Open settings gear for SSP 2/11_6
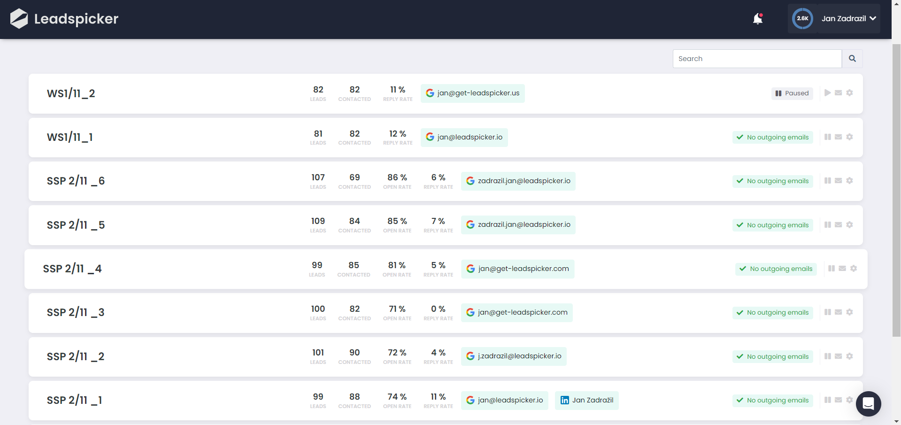901x425 pixels. pyautogui.click(x=850, y=181)
